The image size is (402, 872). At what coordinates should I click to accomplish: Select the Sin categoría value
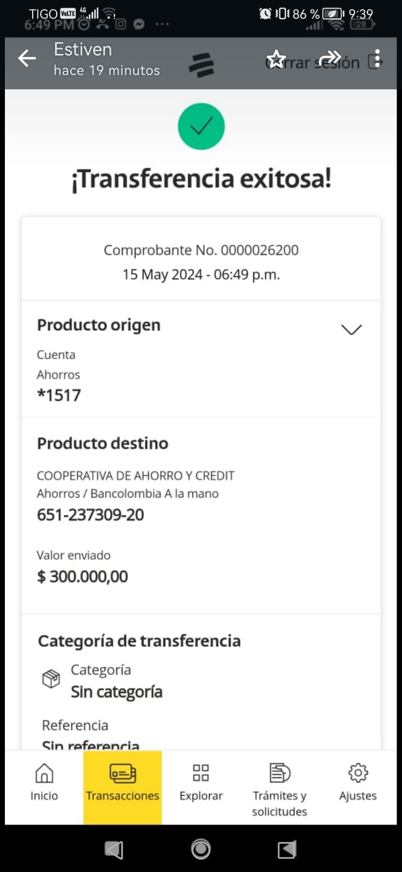point(117,692)
